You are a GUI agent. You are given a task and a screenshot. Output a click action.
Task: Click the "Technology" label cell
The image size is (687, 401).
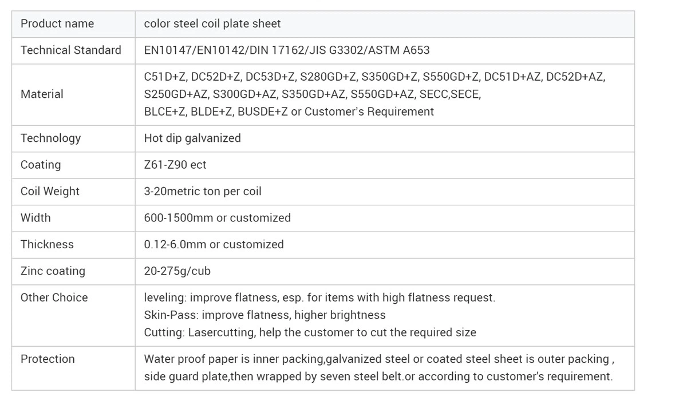click(50, 138)
